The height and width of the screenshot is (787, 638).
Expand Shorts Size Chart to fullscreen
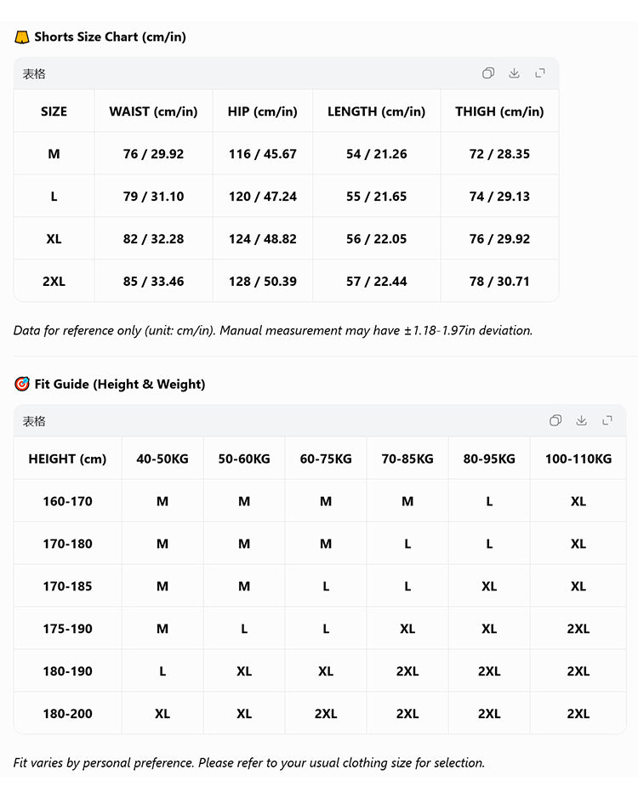click(x=540, y=73)
